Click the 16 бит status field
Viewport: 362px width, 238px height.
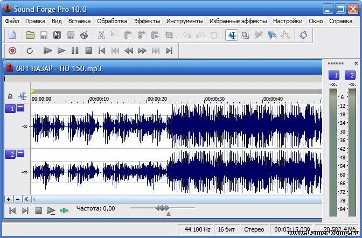coord(226,229)
